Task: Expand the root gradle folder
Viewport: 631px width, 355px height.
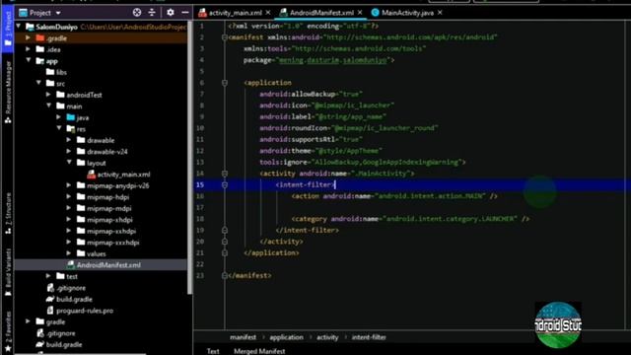Action: point(29,321)
